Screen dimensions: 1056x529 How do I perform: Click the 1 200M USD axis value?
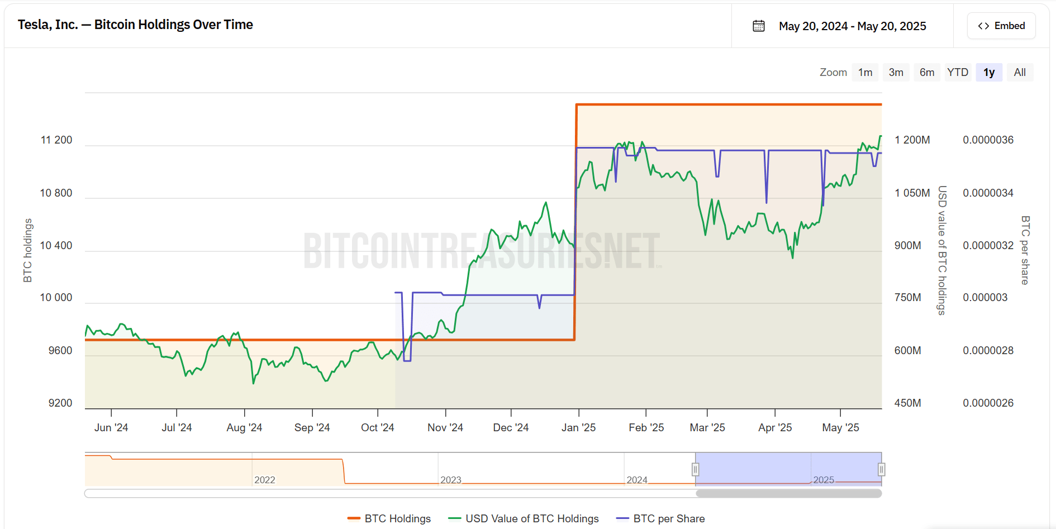(x=912, y=140)
